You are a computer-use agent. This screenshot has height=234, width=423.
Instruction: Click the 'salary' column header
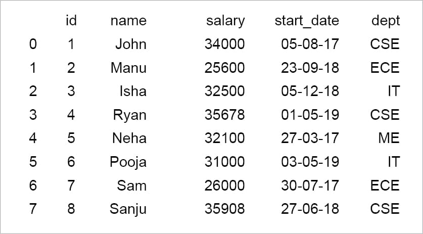coord(225,21)
